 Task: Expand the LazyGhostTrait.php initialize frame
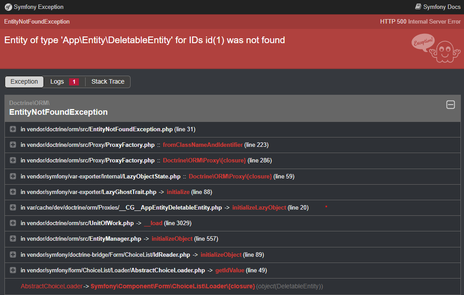[13, 192]
